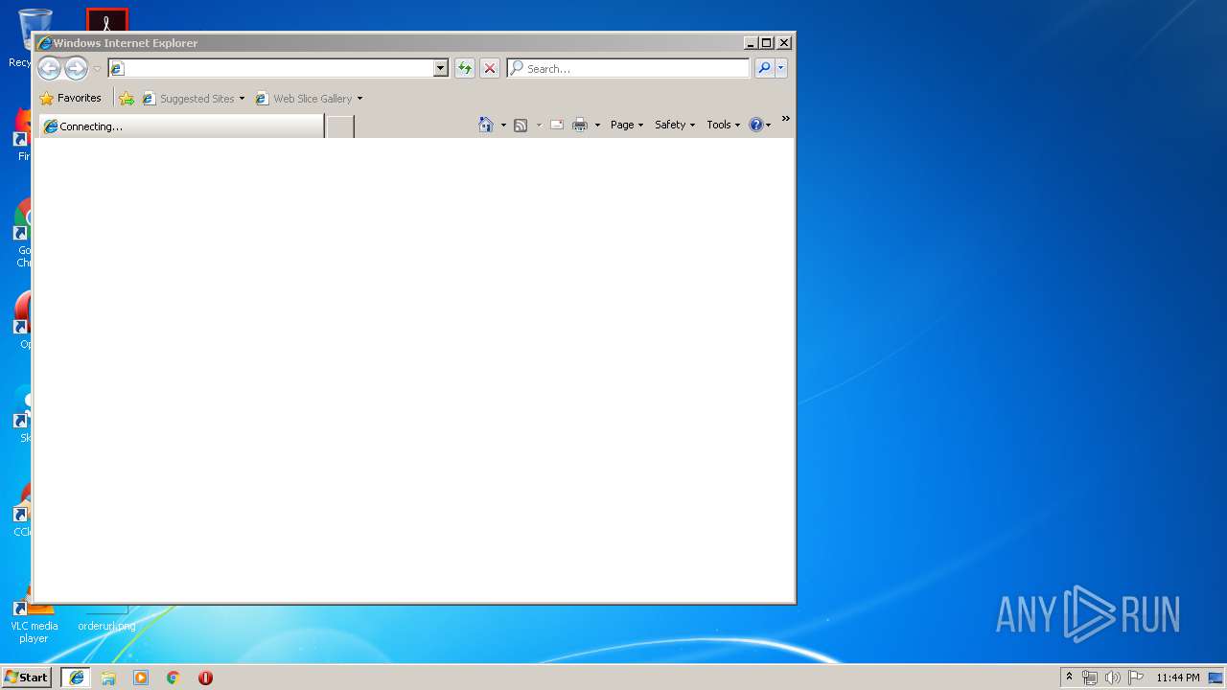The height and width of the screenshot is (690, 1227).
Task: Maximize the Internet Explorer window
Action: click(x=766, y=42)
